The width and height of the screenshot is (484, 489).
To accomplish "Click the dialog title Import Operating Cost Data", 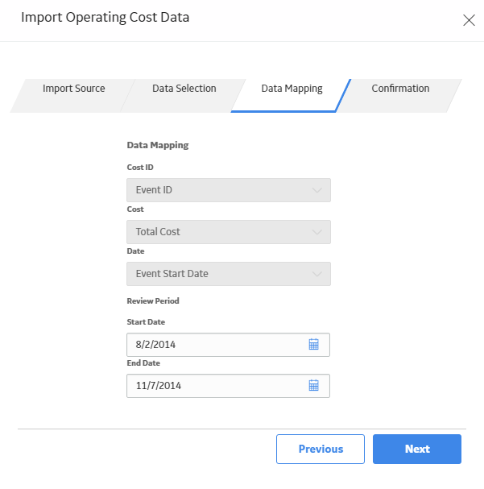I will click(105, 18).
